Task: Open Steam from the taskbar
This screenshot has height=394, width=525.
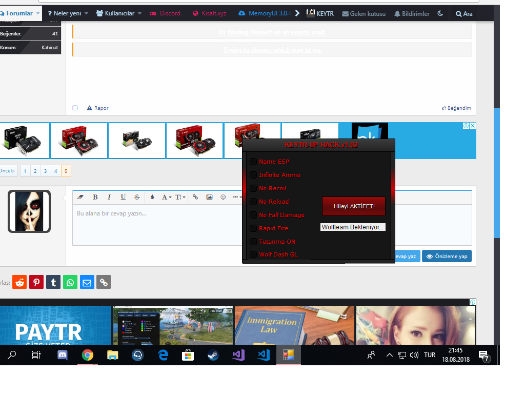Action: 213,355
